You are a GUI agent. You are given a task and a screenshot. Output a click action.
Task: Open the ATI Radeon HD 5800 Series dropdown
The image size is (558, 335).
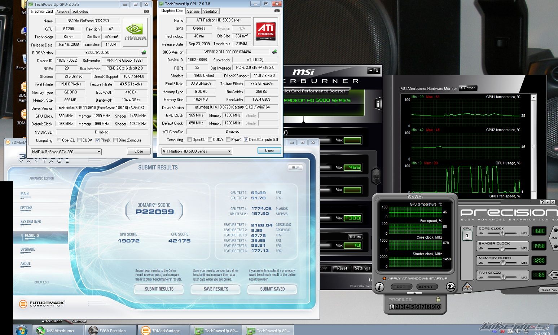point(197,151)
